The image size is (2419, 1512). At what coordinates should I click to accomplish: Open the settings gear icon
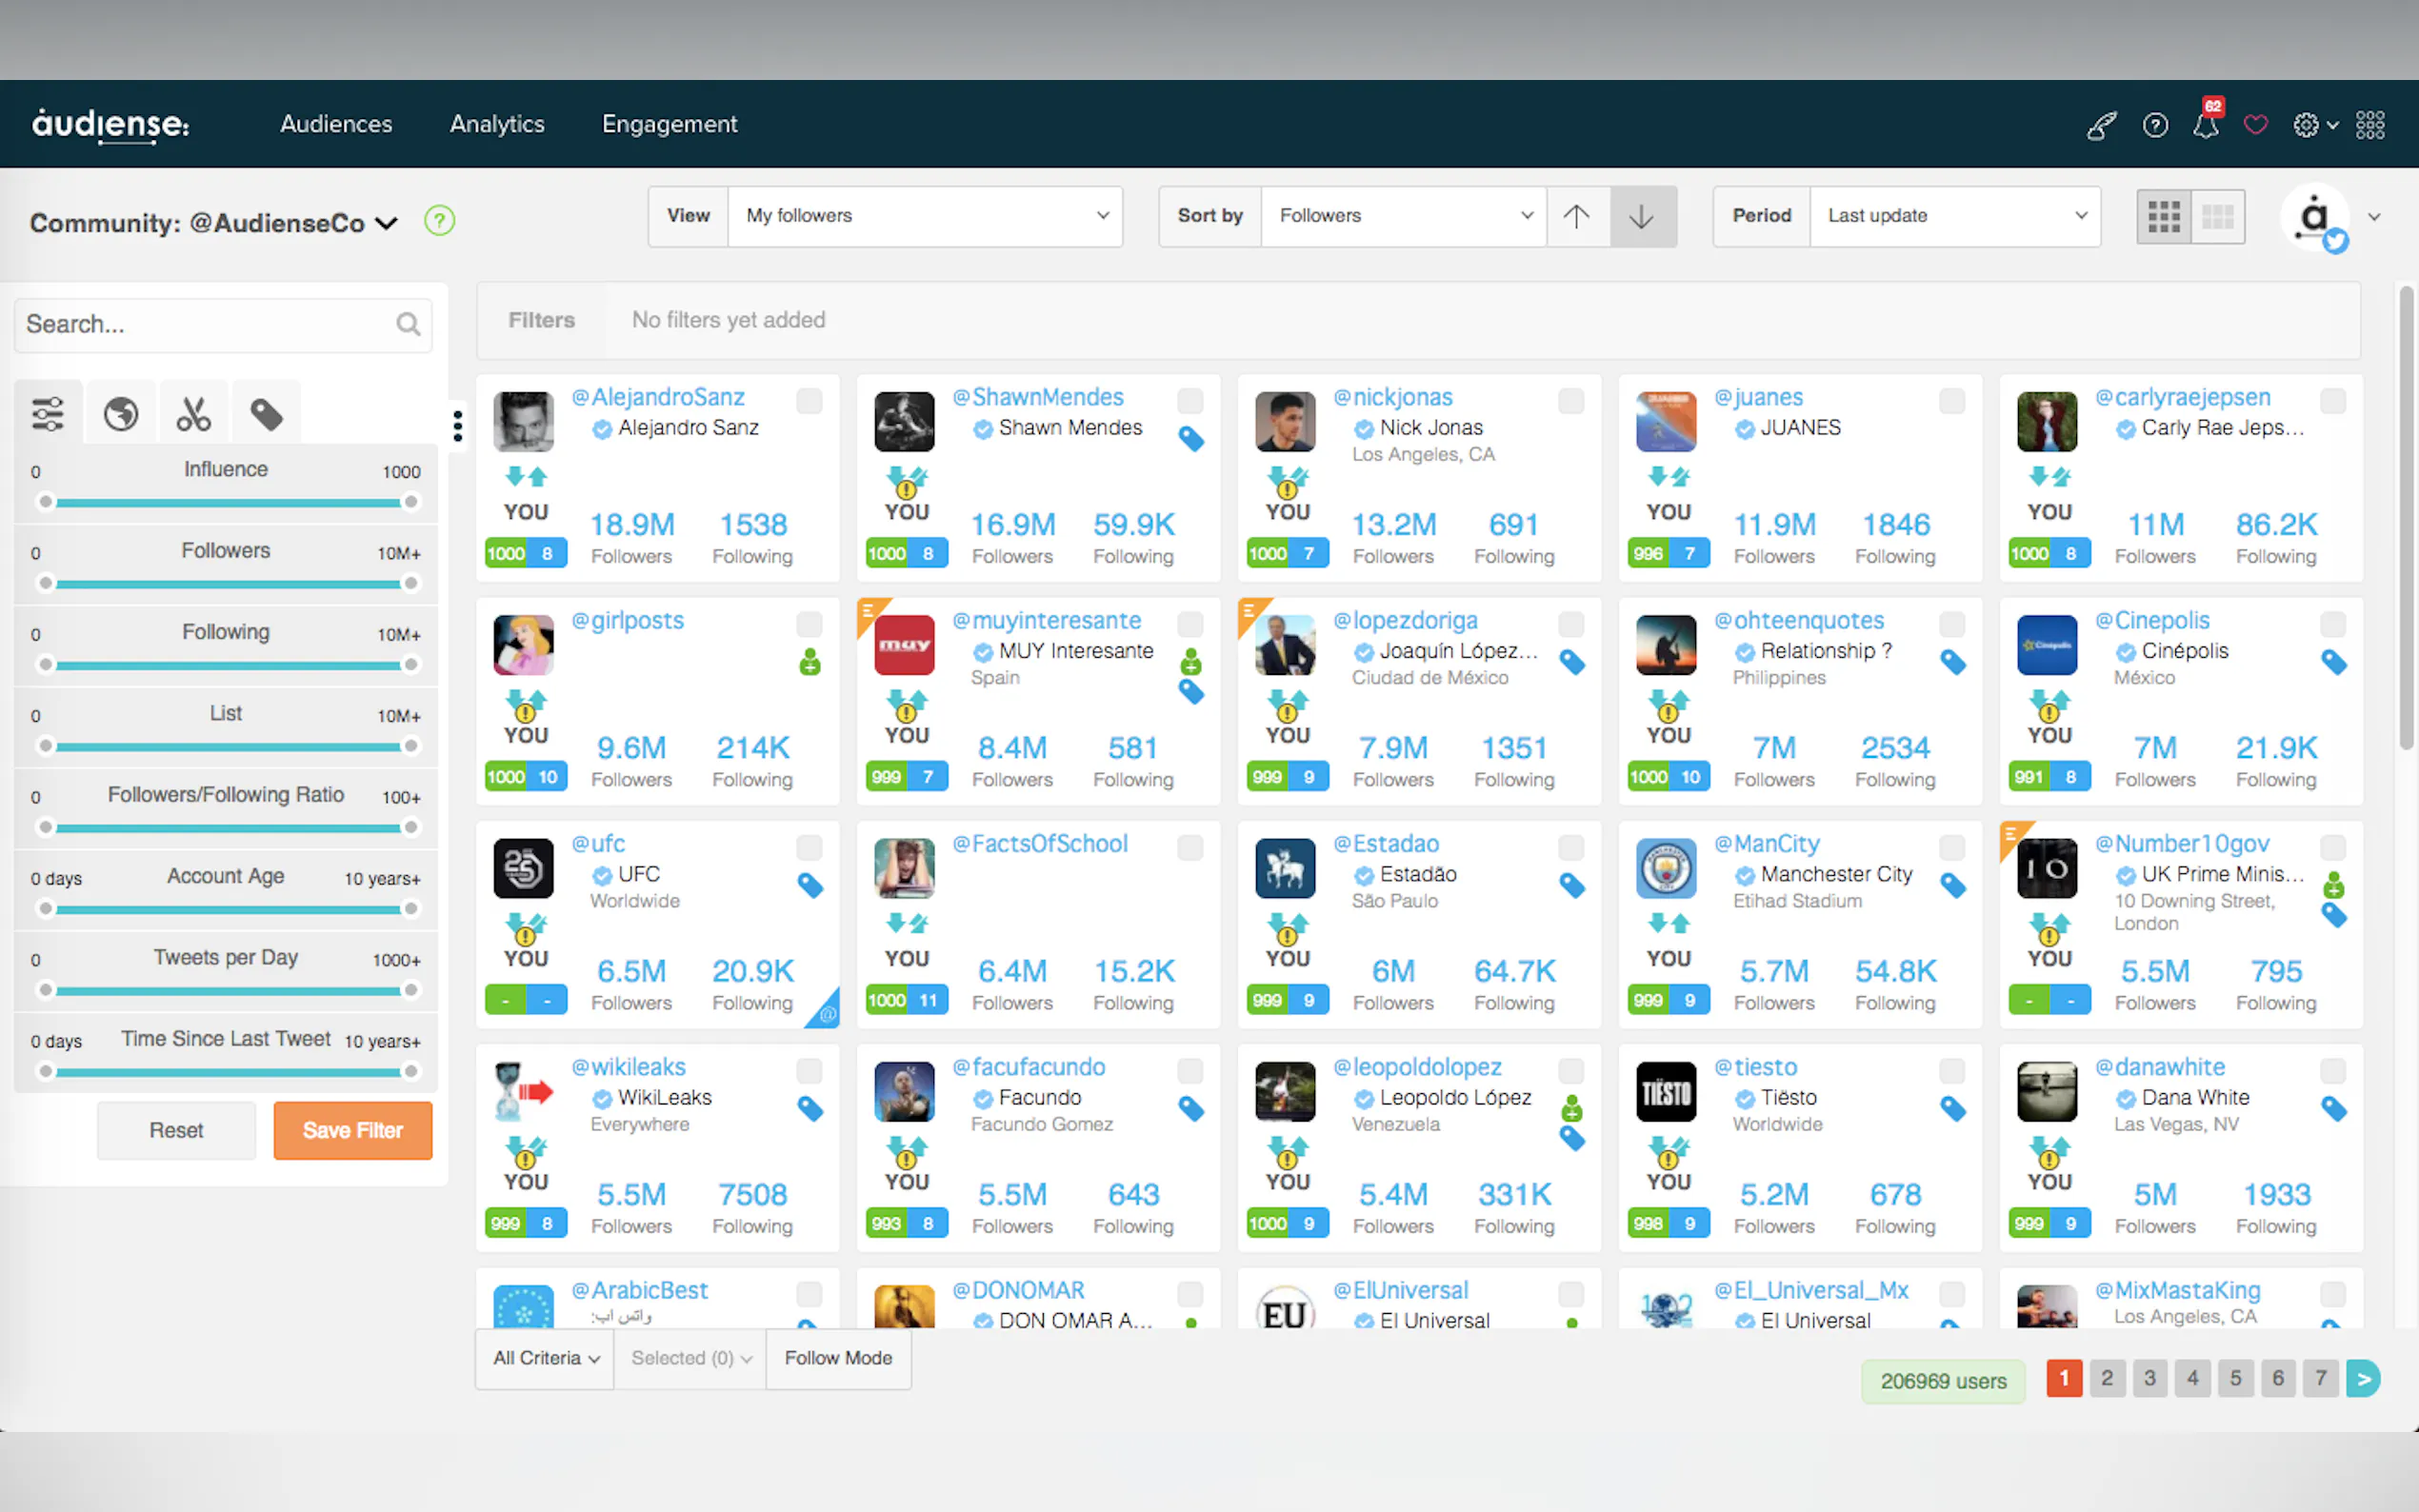coord(2305,125)
